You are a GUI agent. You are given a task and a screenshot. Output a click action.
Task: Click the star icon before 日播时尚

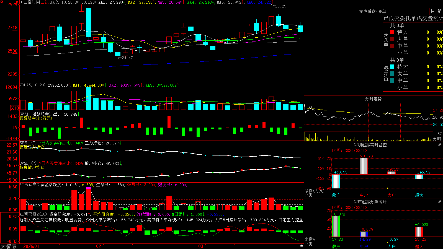(x=22, y=2)
